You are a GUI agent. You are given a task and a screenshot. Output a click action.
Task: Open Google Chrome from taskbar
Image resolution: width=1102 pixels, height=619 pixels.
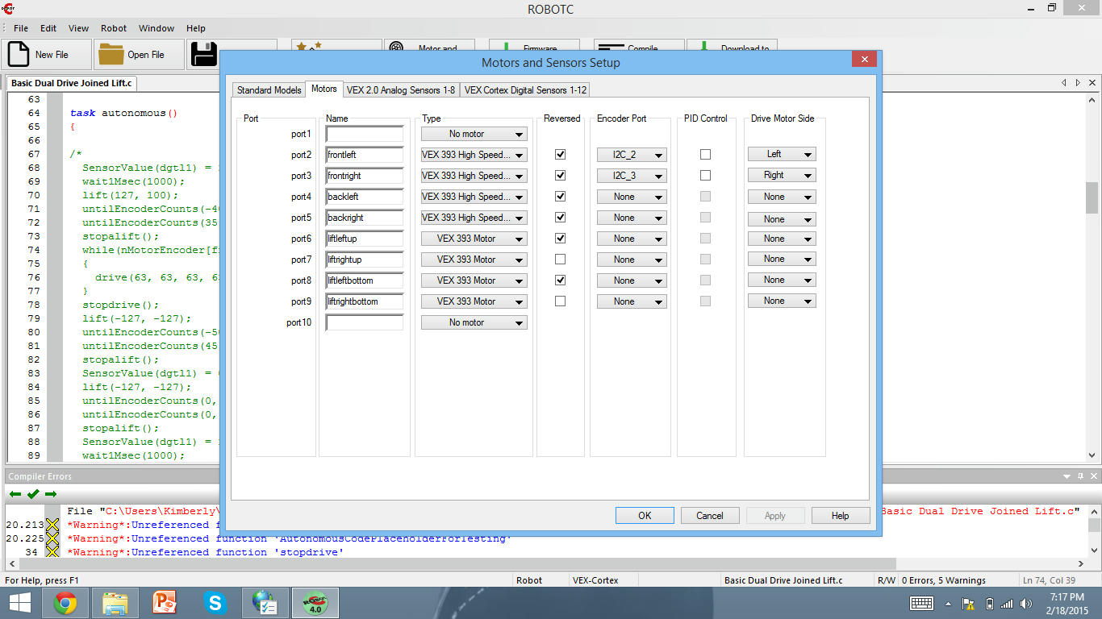(65, 603)
